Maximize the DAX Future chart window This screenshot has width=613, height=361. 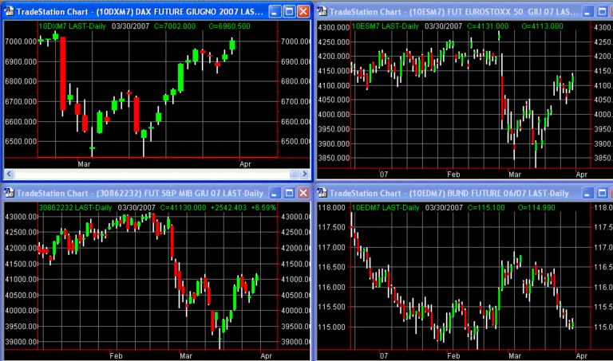288,12
